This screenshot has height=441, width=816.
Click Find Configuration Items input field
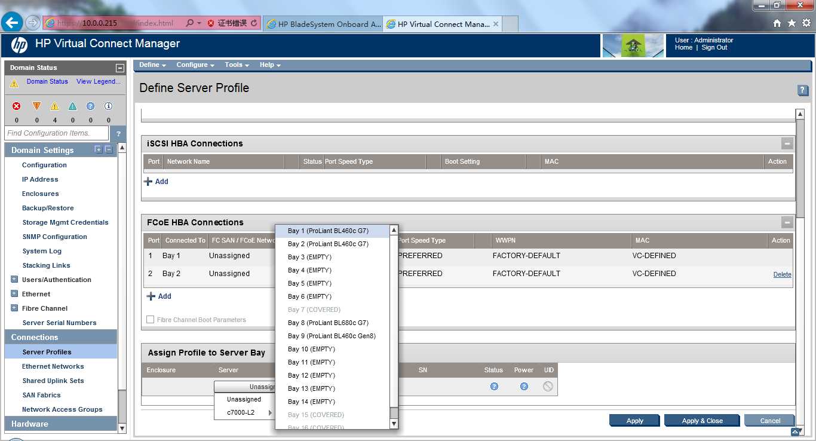(56, 133)
